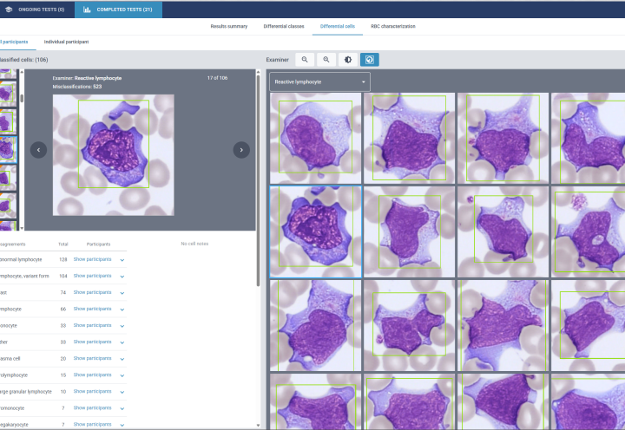Select the Individual participant tab
This screenshot has height=430, width=625.
point(66,42)
